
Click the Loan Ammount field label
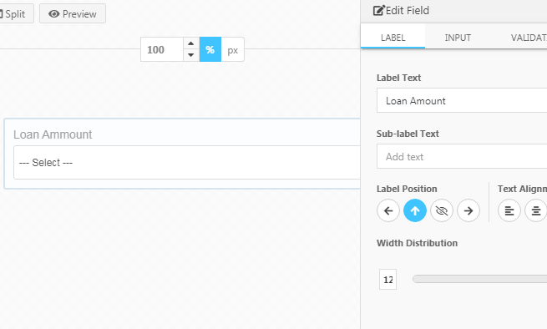[53, 134]
